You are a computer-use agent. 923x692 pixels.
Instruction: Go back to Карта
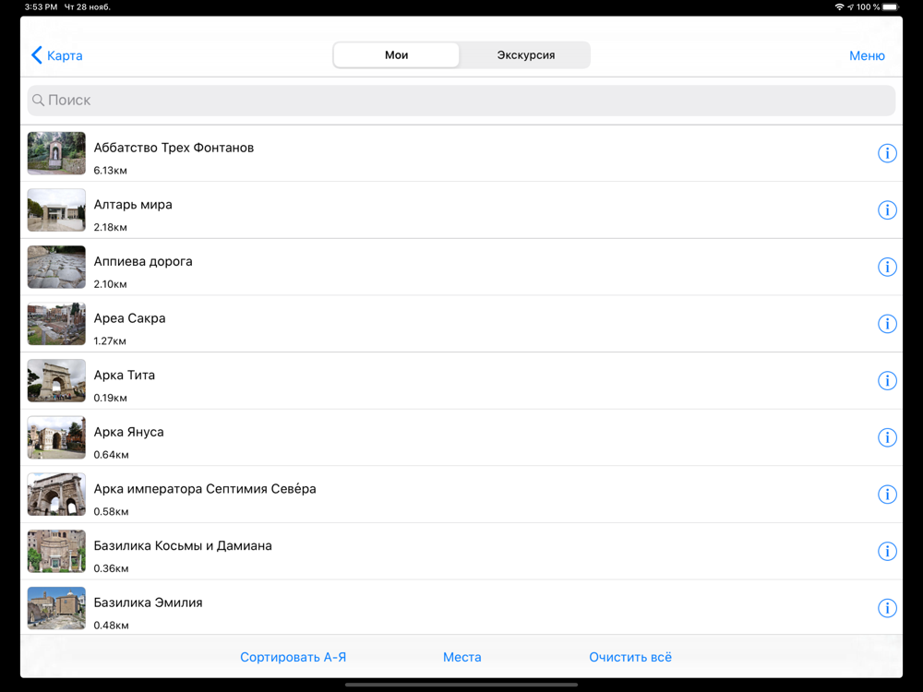pyautogui.click(x=56, y=55)
